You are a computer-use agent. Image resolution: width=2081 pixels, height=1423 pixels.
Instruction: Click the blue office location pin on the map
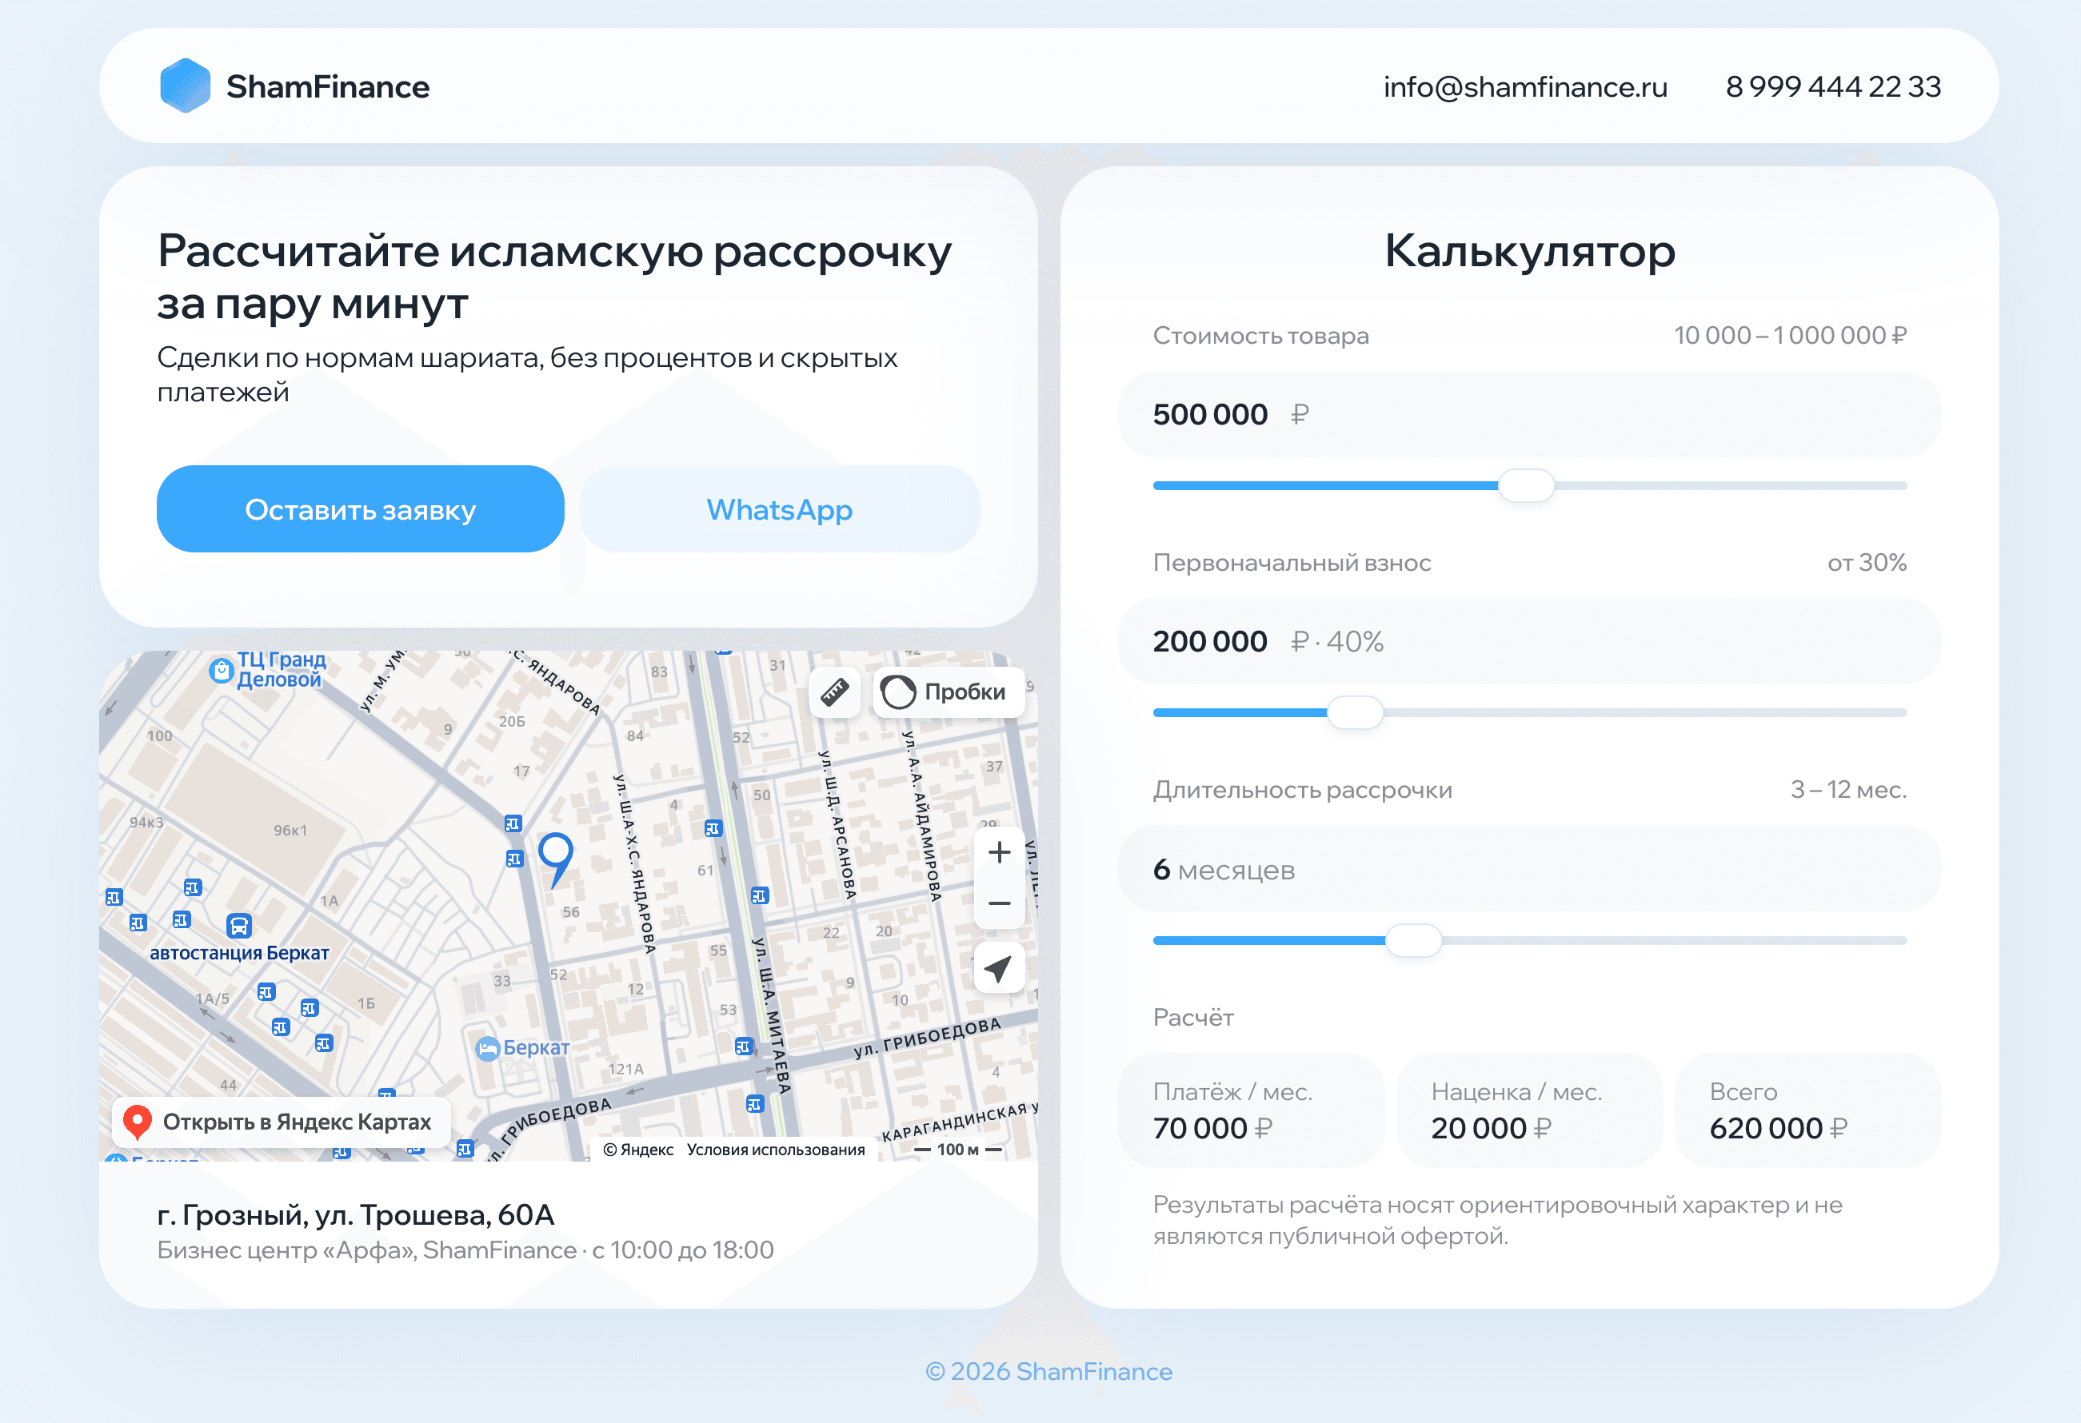click(x=556, y=851)
